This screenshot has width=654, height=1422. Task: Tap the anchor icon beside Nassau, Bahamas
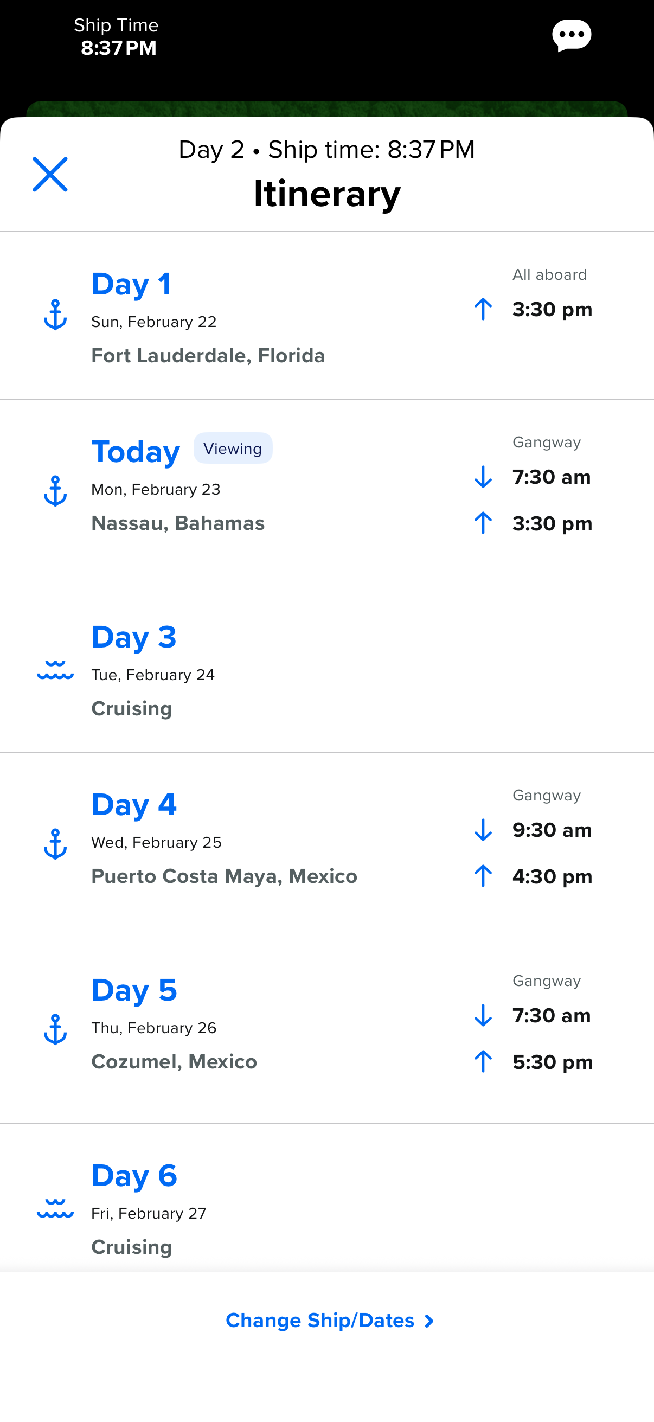pos(55,491)
